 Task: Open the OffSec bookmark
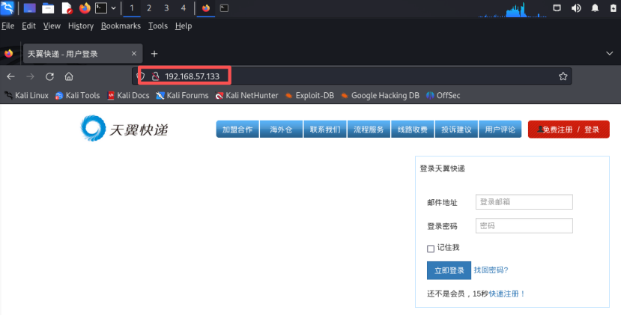click(443, 95)
